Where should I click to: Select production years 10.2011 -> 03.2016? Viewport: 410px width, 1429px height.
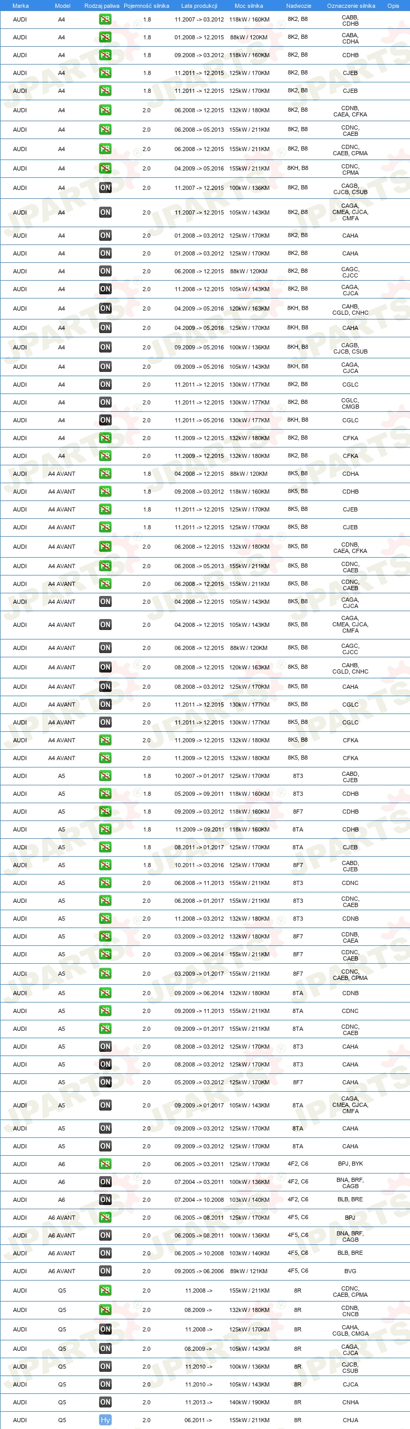[x=199, y=865]
